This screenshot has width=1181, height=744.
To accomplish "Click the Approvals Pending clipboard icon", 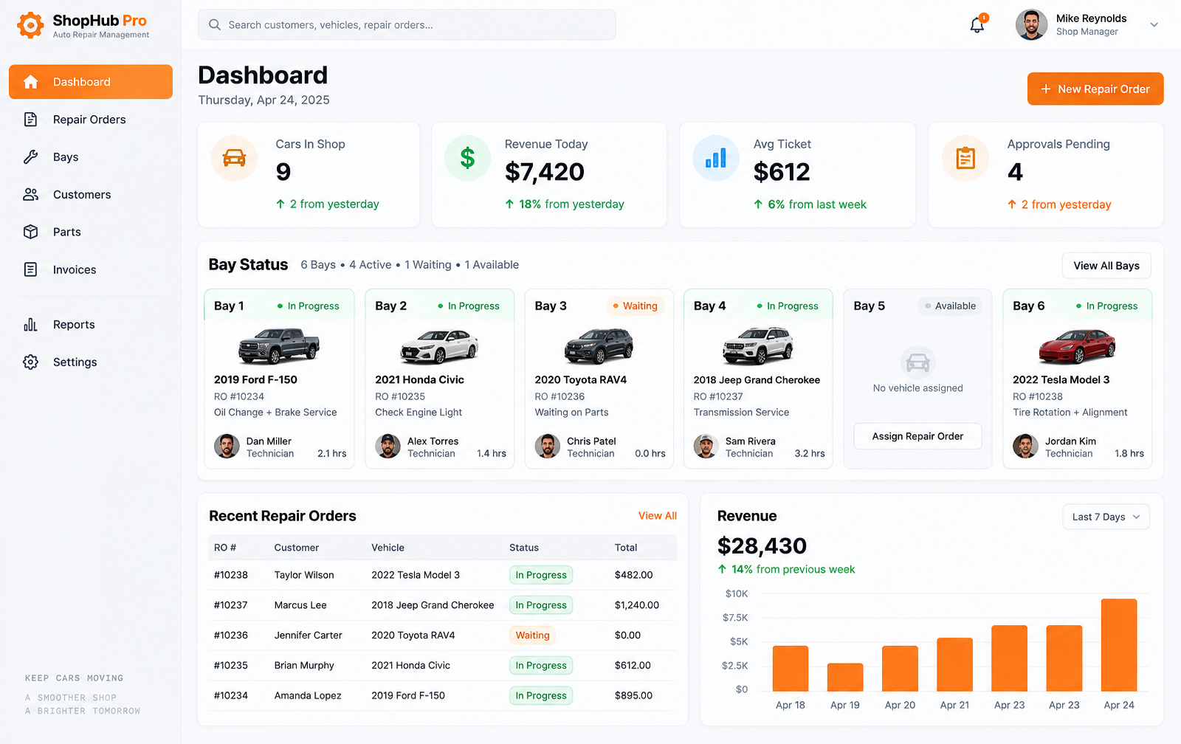I will [965, 158].
